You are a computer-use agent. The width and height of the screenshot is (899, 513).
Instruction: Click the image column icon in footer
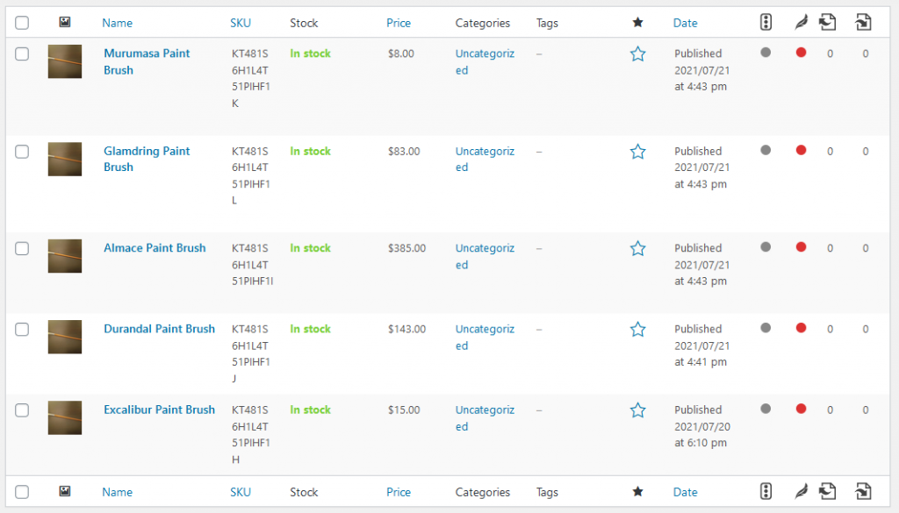[x=65, y=491]
